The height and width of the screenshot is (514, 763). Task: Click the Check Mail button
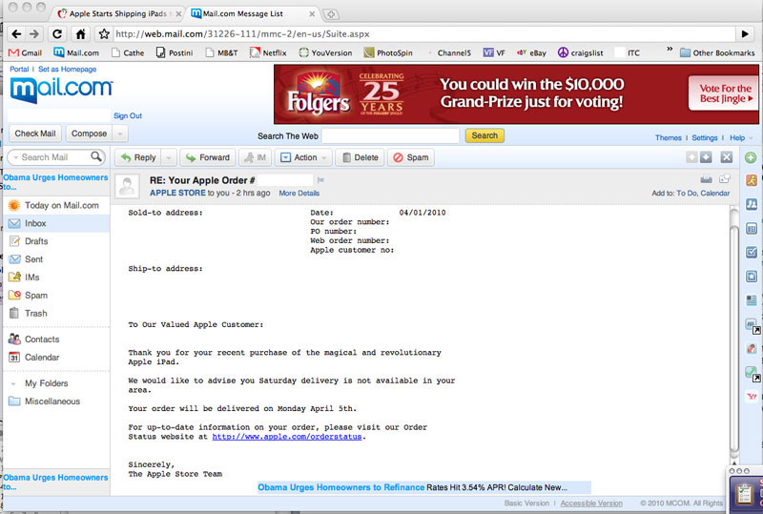pyautogui.click(x=35, y=134)
